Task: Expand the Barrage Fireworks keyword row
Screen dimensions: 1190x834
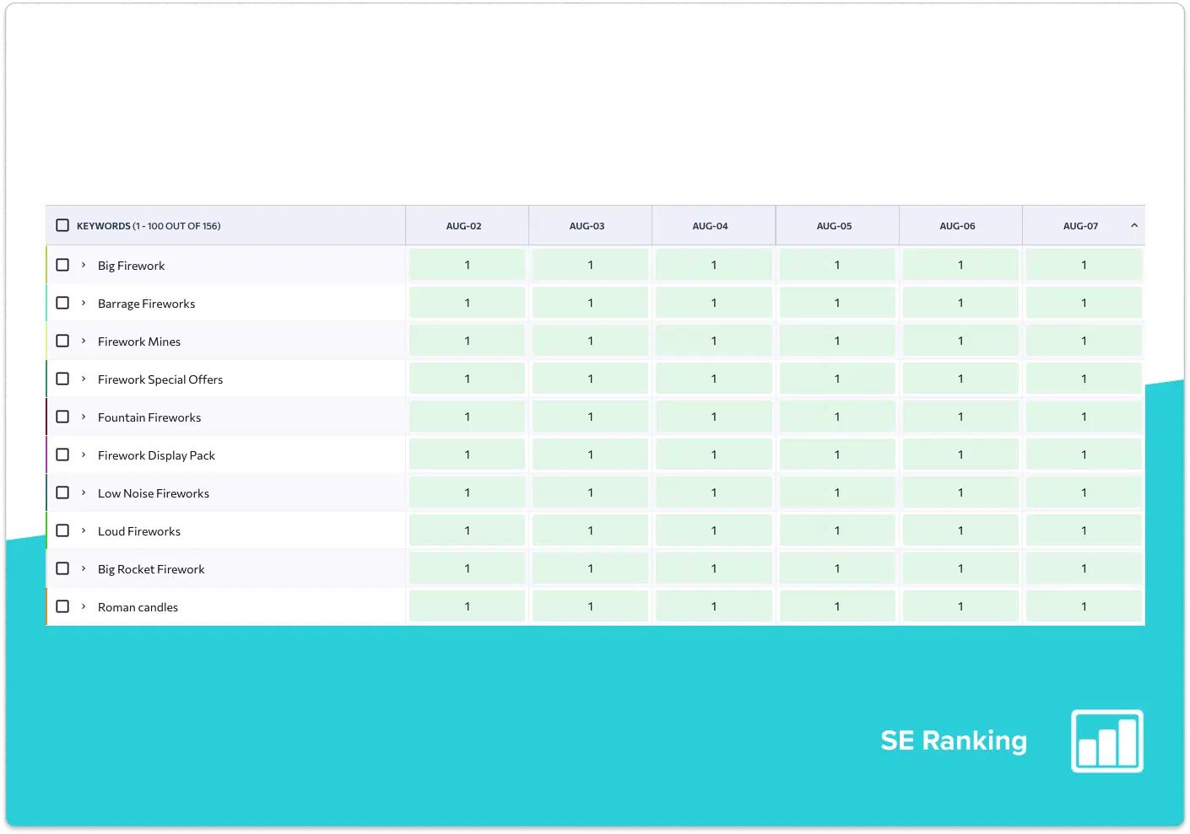Action: point(84,303)
